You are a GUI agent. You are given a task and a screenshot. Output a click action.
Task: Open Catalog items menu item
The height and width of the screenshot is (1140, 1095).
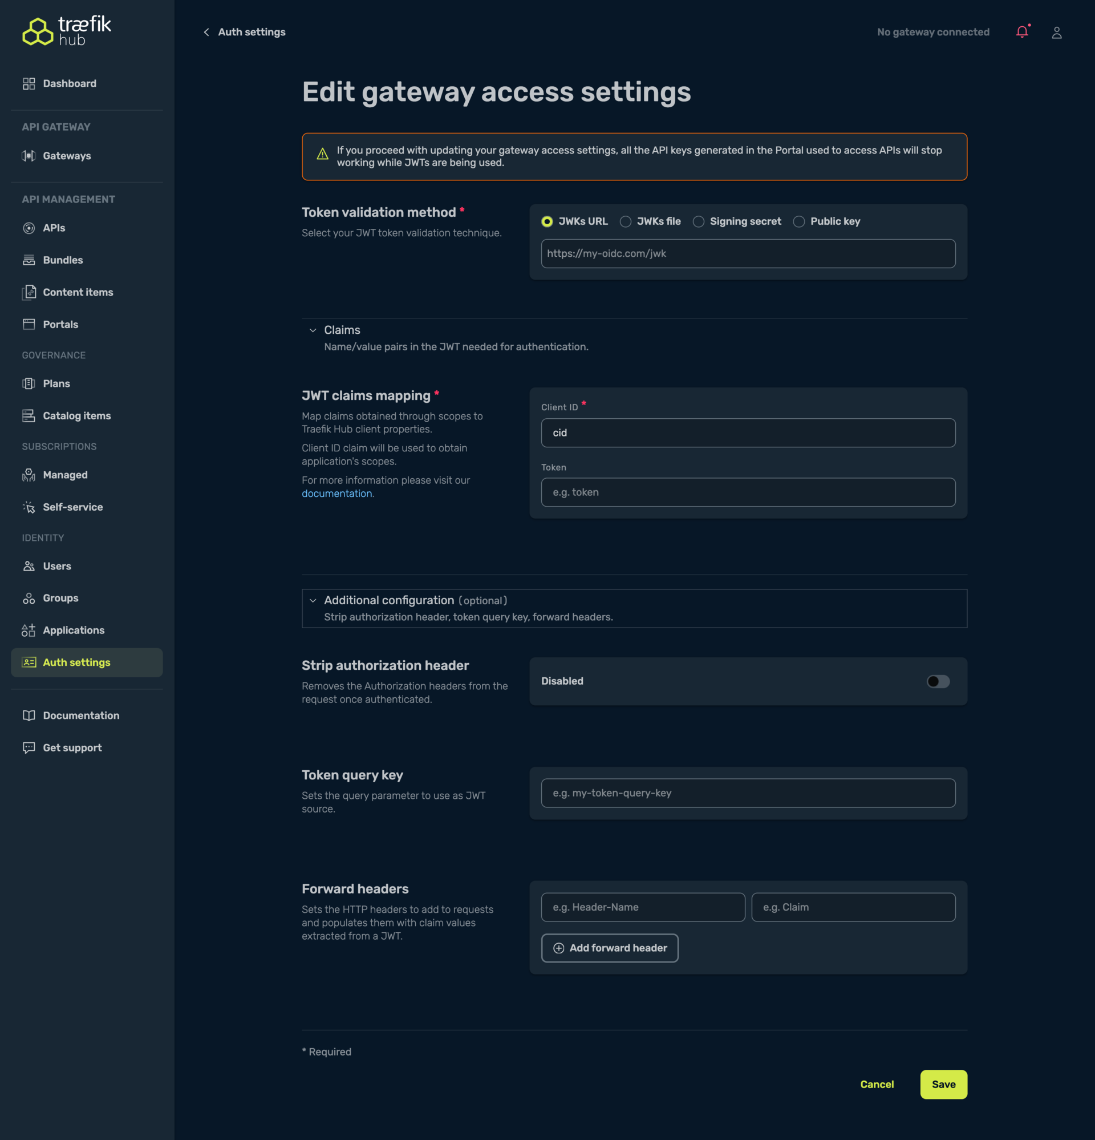(87, 416)
